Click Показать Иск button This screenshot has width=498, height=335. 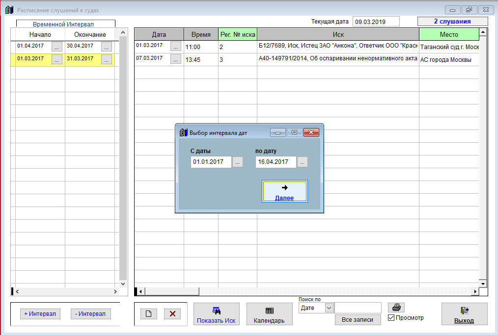[216, 314]
